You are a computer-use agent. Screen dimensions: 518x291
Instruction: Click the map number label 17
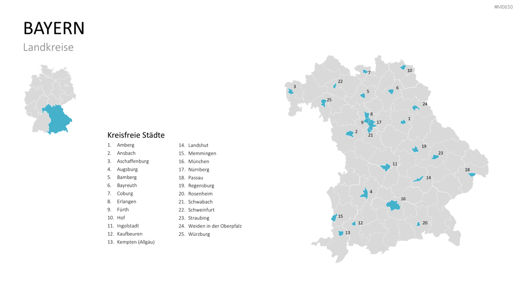[x=379, y=122]
